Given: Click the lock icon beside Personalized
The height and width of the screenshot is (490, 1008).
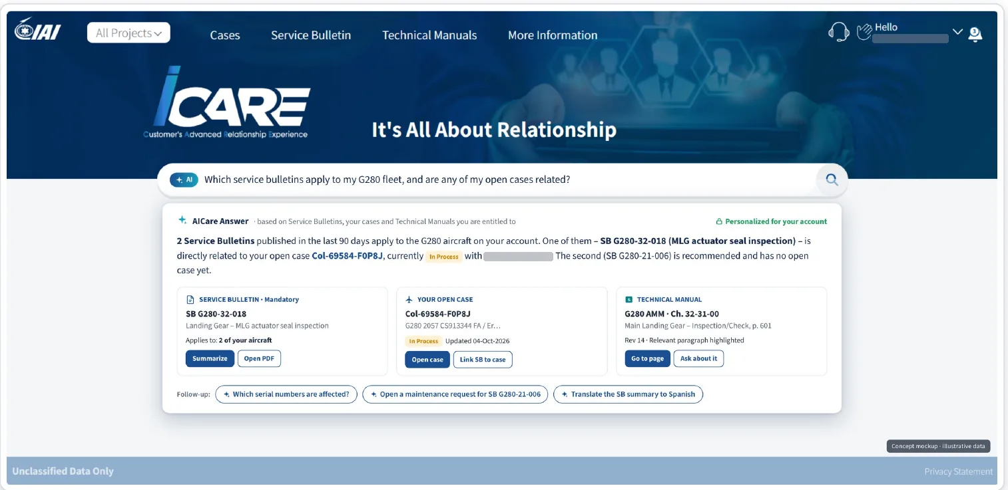Looking at the screenshot, I should [x=719, y=221].
